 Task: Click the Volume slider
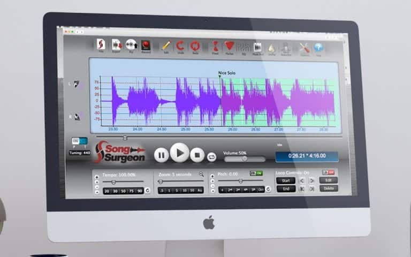(245, 158)
